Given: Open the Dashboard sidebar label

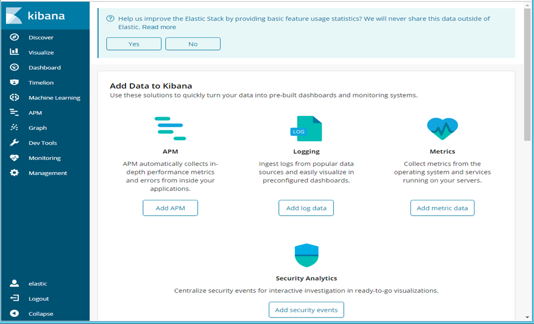Looking at the screenshot, I should [x=44, y=68].
